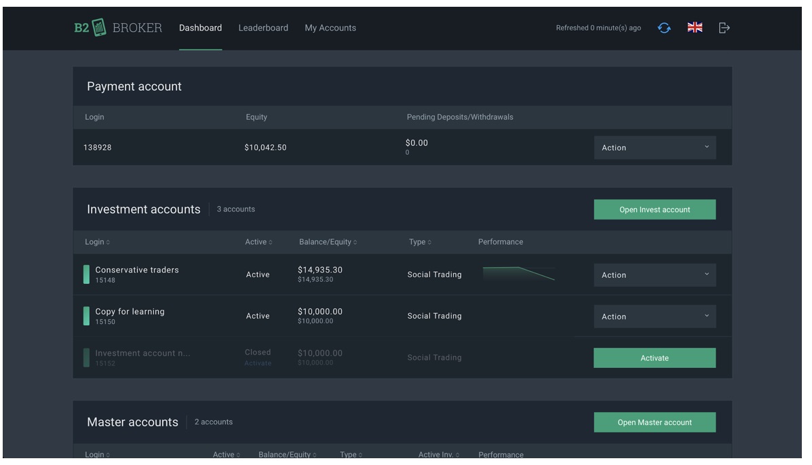Viewport: 812px width, 465px height.
Task: Click the logout icon
Action: [724, 28]
